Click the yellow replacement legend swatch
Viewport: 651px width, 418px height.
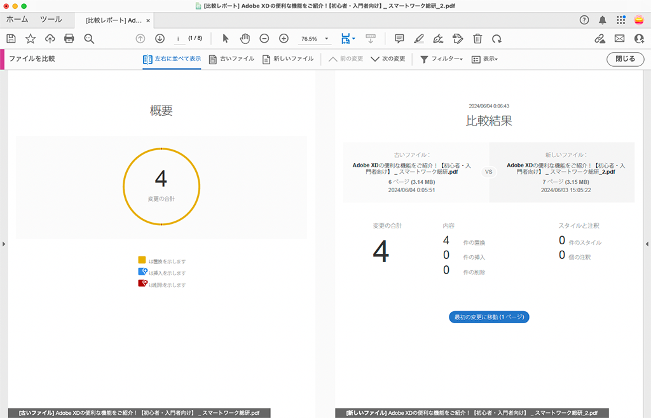point(142,260)
